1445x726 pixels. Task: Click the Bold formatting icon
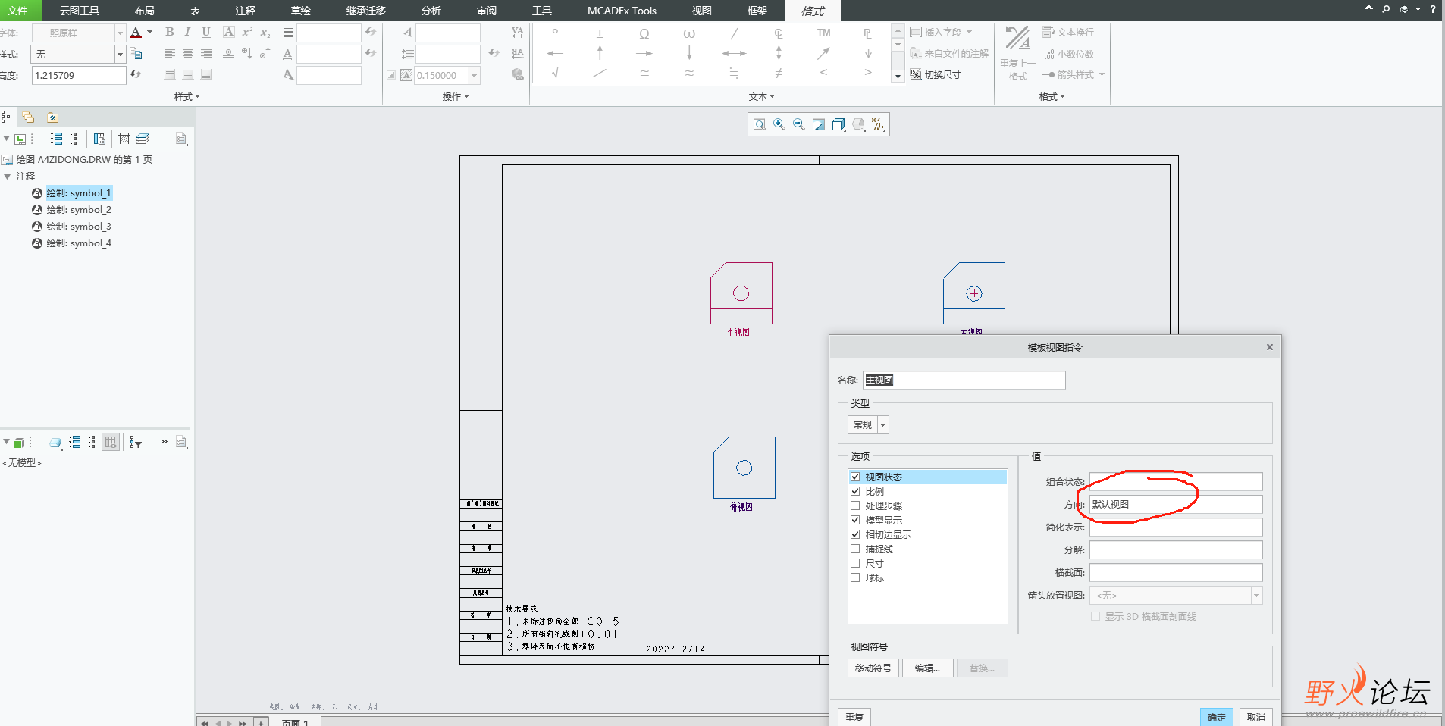click(x=169, y=32)
